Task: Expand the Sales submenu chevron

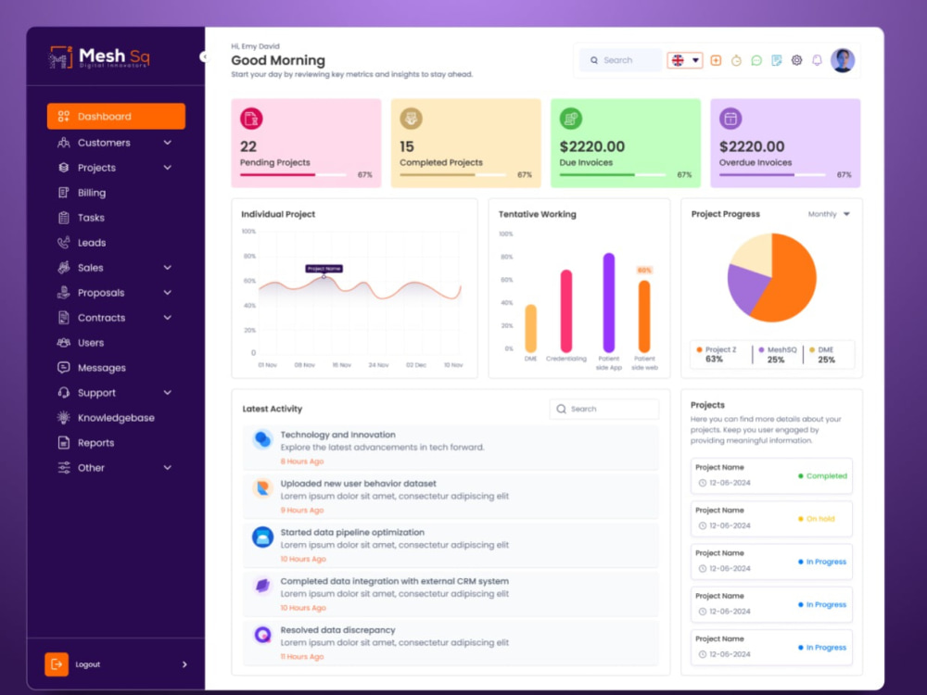Action: pyautogui.click(x=167, y=268)
